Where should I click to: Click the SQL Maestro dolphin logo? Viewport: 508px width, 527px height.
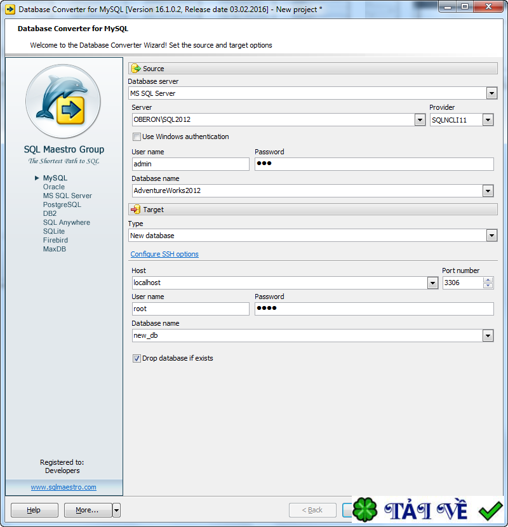pos(63,102)
